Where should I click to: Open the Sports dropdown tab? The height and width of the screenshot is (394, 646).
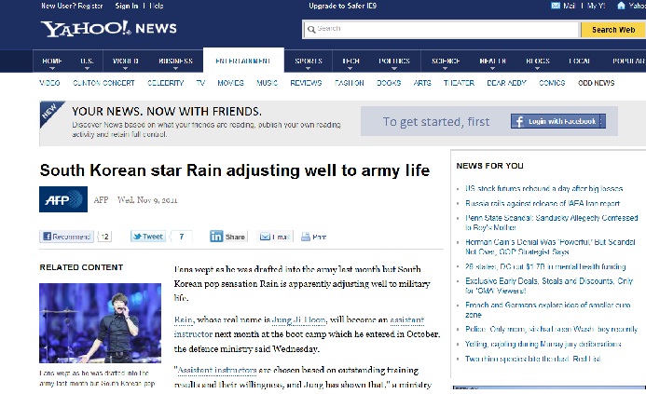[x=309, y=61]
